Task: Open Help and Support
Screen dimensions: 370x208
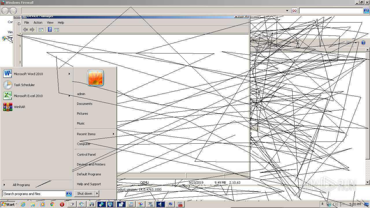Action: [89, 184]
